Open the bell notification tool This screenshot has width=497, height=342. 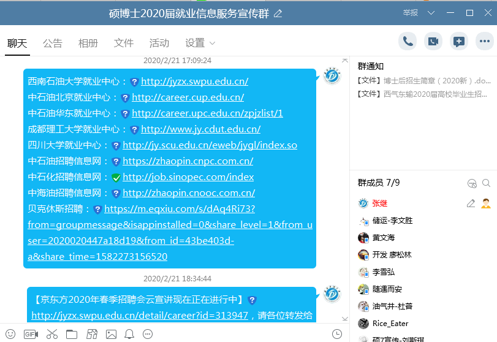coord(129,334)
